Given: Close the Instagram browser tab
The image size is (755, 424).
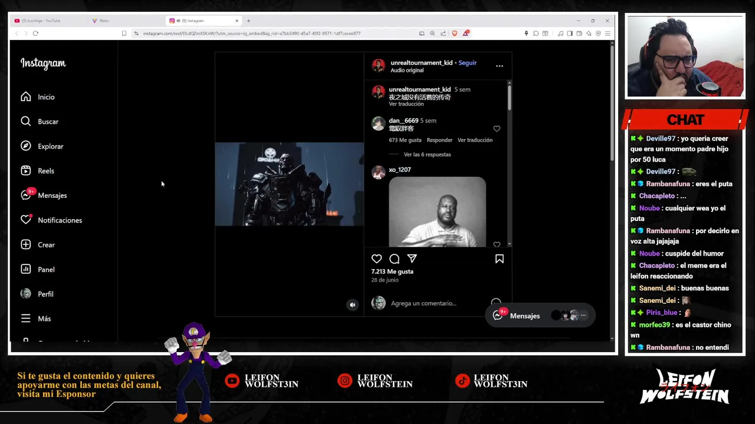Looking at the screenshot, I should click(237, 21).
